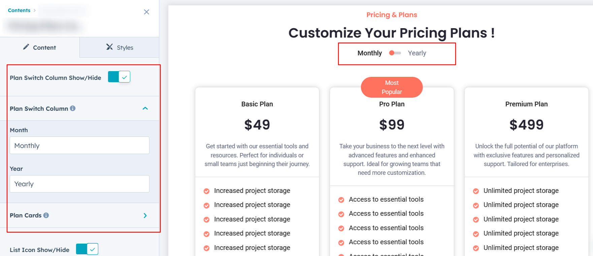Go back via Contents breadcrumb link
Viewport: 593px width, 256px height.
point(19,10)
